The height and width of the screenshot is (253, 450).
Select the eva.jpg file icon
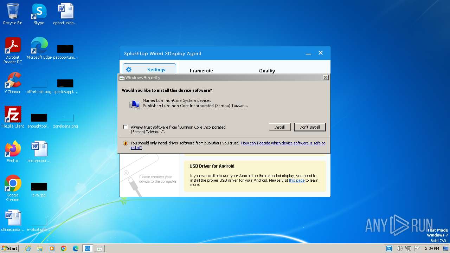[x=39, y=189]
